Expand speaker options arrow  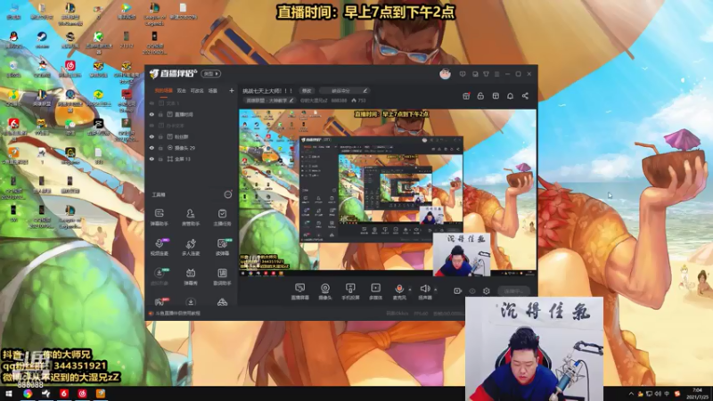pyautogui.click(x=435, y=289)
